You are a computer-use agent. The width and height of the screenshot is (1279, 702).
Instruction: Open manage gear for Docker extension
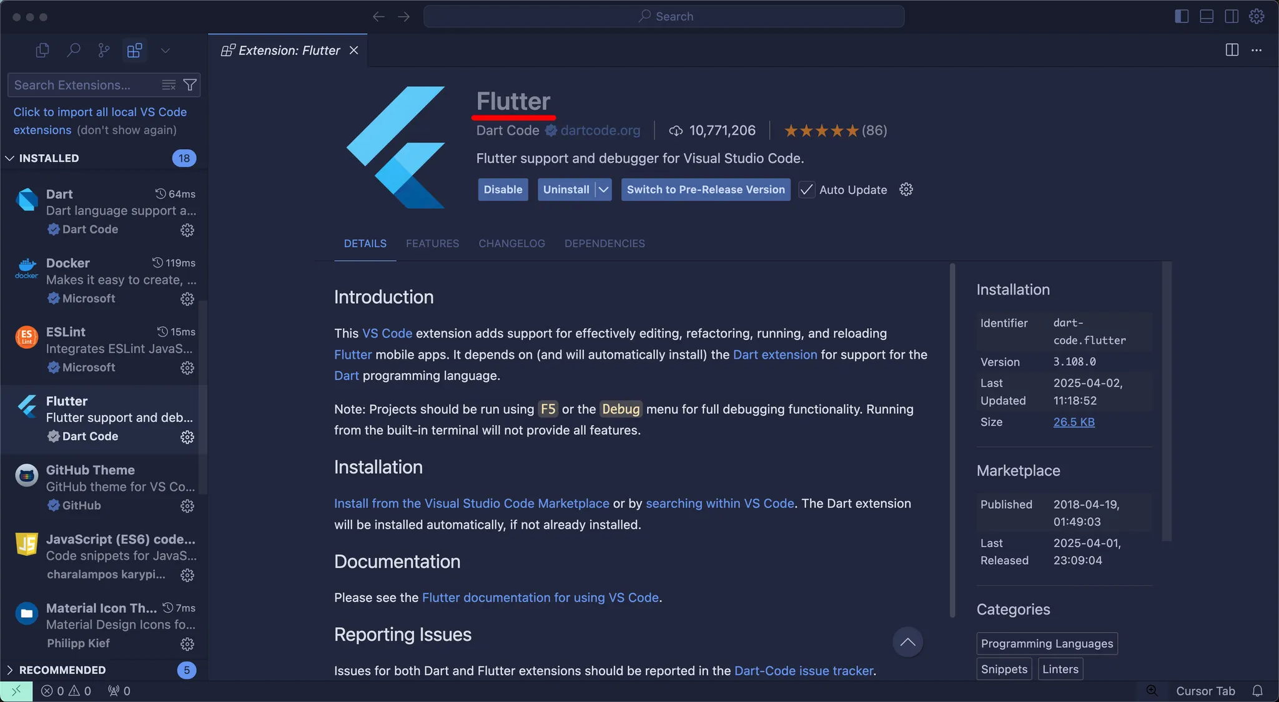point(187,299)
